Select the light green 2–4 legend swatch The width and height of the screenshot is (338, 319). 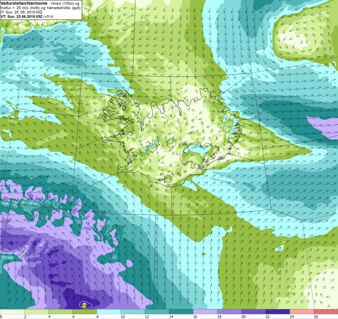pyautogui.click(x=36, y=312)
